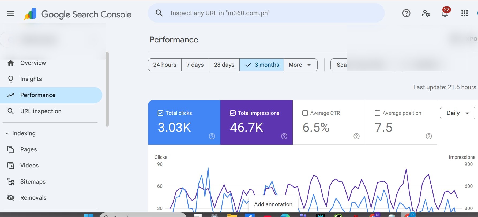Open help for Average position metric

pyautogui.click(x=429, y=136)
